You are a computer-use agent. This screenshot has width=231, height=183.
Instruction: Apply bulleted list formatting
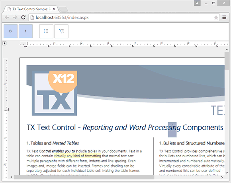46,31
